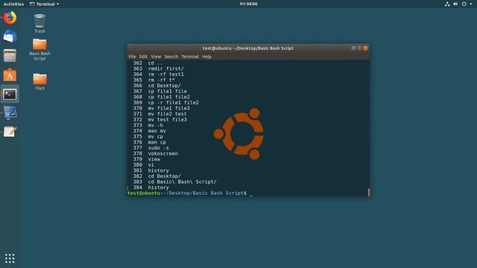This screenshot has width=477, height=268.
Task: Click history line 384 history
Action: pos(151,188)
